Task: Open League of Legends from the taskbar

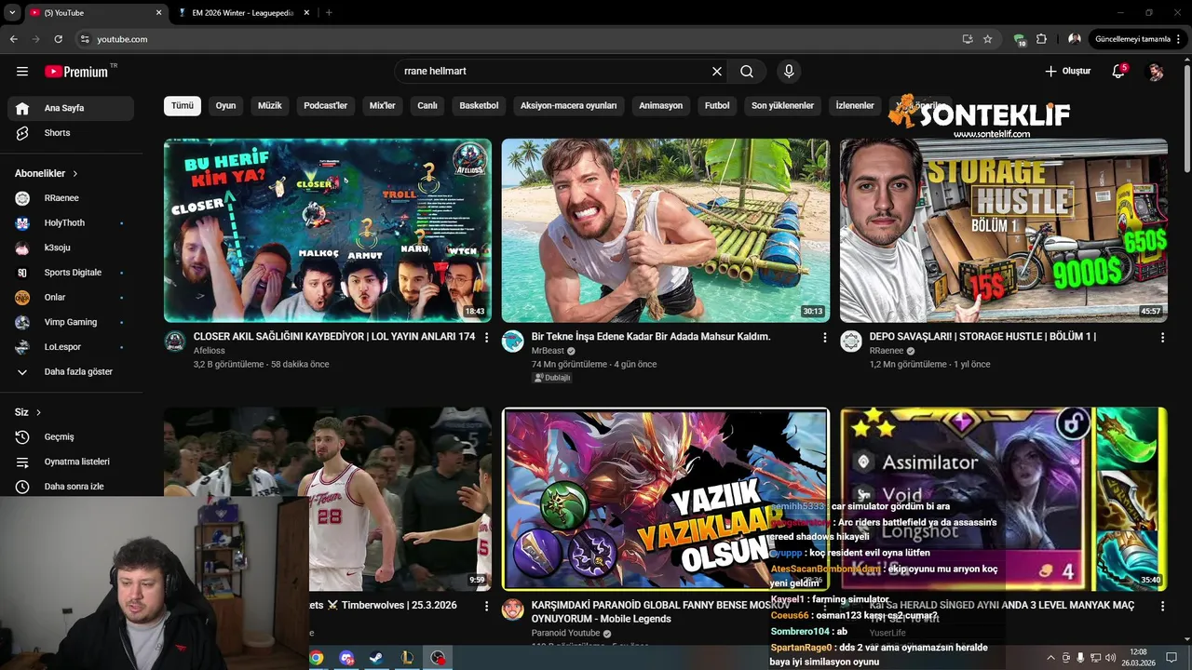Action: [x=407, y=658]
